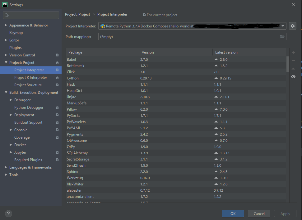Select the anaconda-client package row
The height and width of the screenshot is (220, 302).
[176, 196]
